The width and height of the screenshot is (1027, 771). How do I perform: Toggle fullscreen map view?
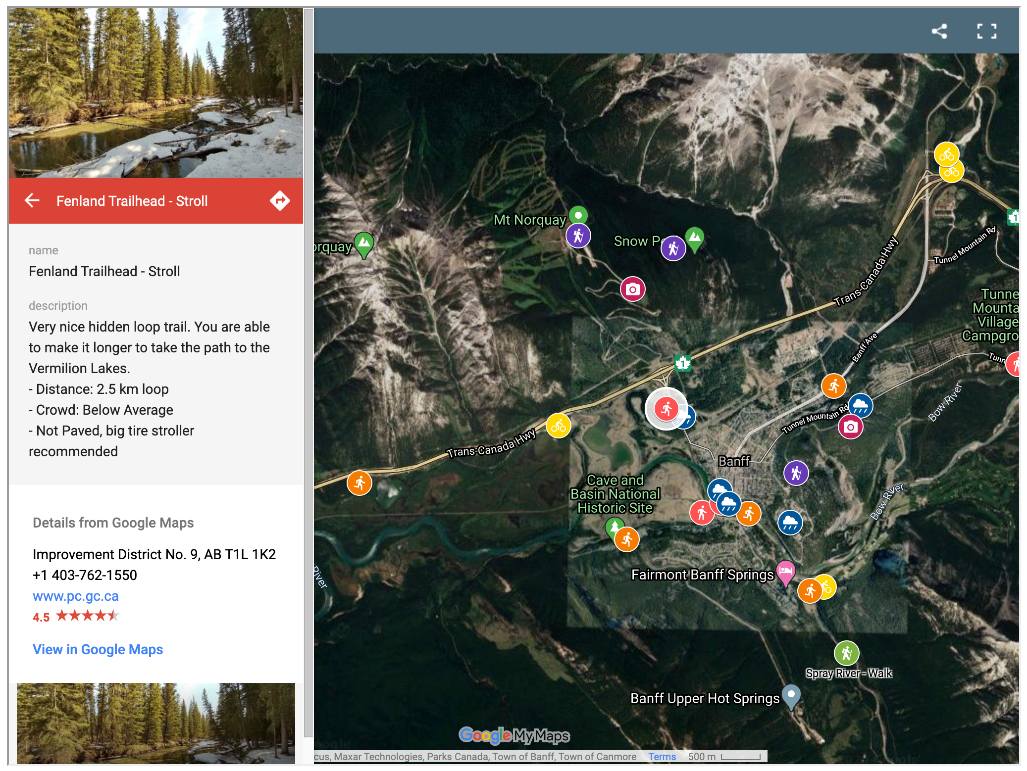pyautogui.click(x=986, y=31)
